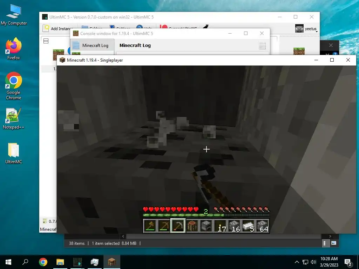Click the player's XP level bar
The height and width of the screenshot is (269, 359).
206,215
